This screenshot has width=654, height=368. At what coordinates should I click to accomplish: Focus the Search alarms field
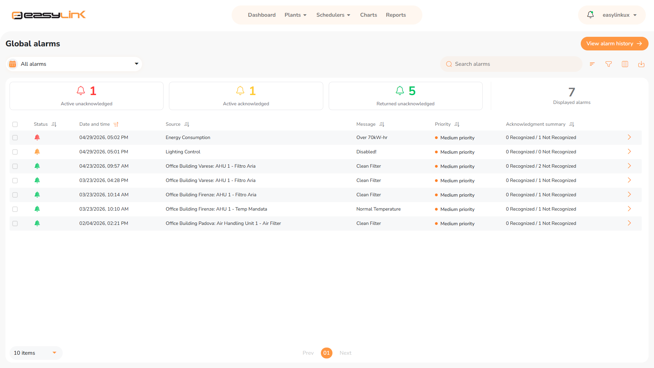tap(511, 64)
